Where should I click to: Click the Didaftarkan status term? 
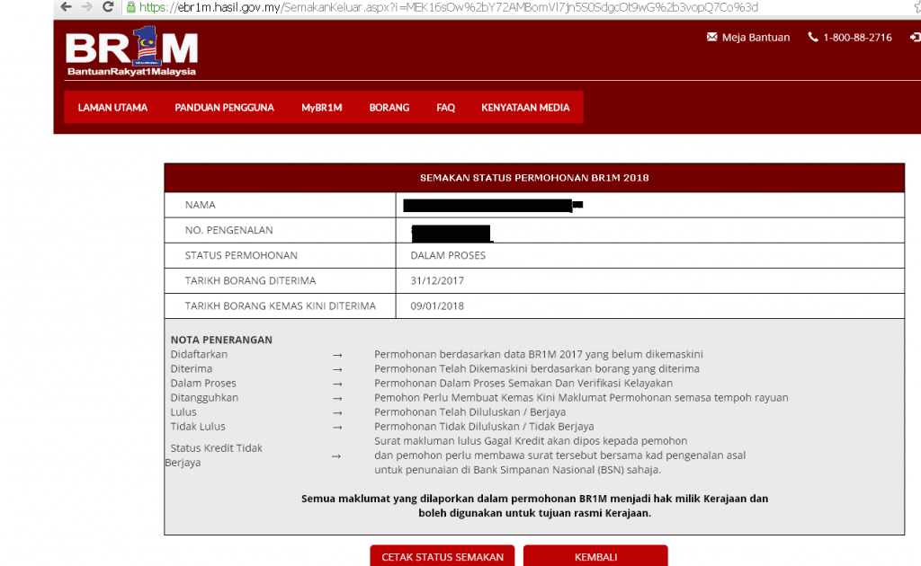click(199, 354)
